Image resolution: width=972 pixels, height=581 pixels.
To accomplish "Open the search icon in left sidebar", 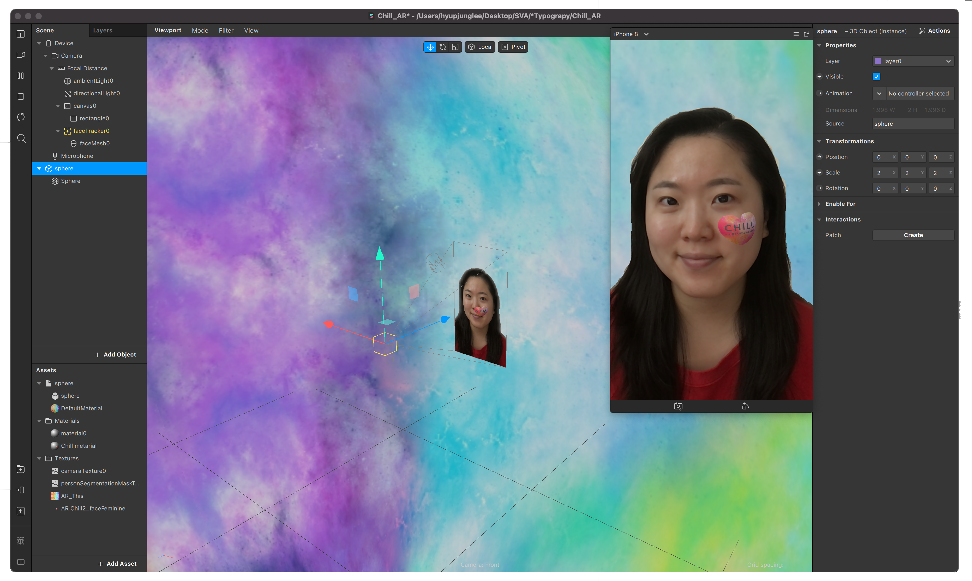I will pos(21,138).
